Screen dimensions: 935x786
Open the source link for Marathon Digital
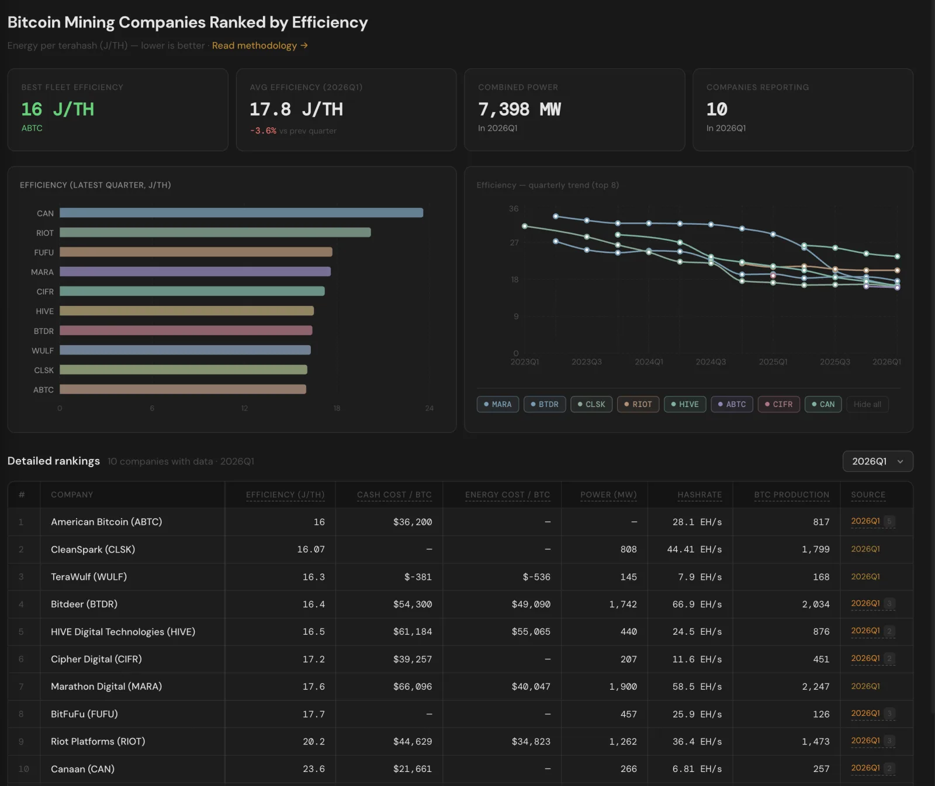coord(865,686)
